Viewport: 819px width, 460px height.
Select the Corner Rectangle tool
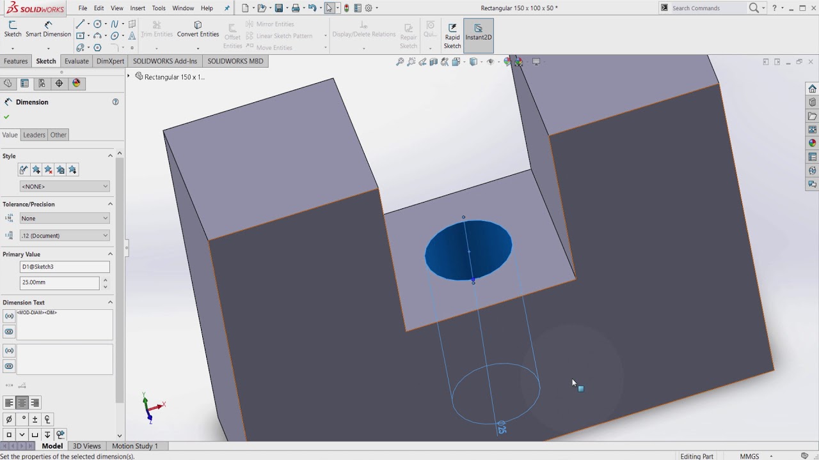pyautogui.click(x=80, y=36)
